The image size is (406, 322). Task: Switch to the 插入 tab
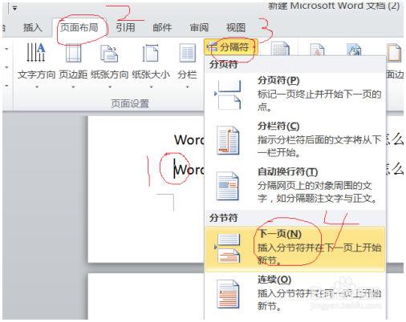pyautogui.click(x=32, y=27)
